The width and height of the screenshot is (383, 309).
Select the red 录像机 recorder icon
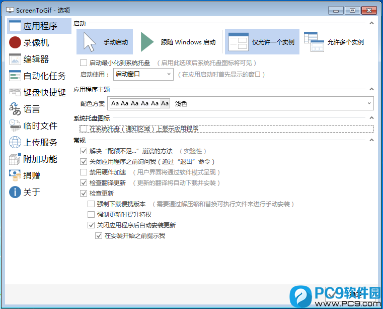click(x=15, y=42)
